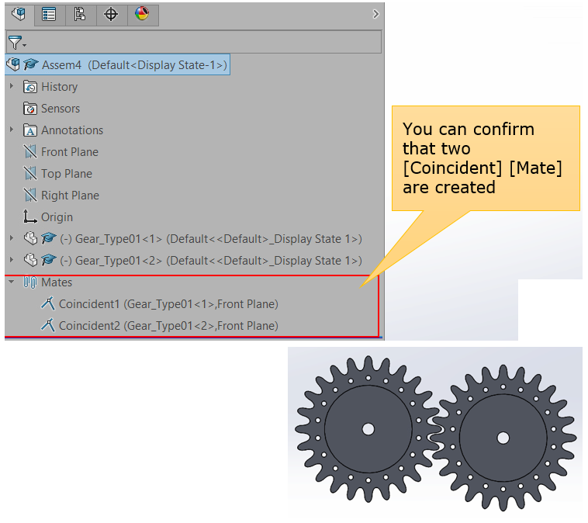Click the Sensors folder icon
The width and height of the screenshot is (588, 523).
pos(30,109)
